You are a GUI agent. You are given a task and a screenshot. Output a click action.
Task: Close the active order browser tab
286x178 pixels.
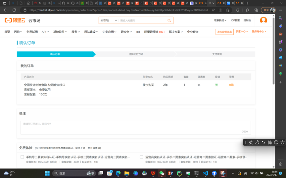(213, 3)
